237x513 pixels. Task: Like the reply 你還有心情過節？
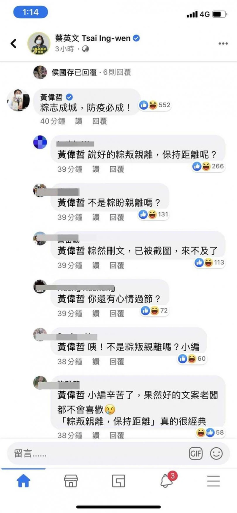pos(96,314)
